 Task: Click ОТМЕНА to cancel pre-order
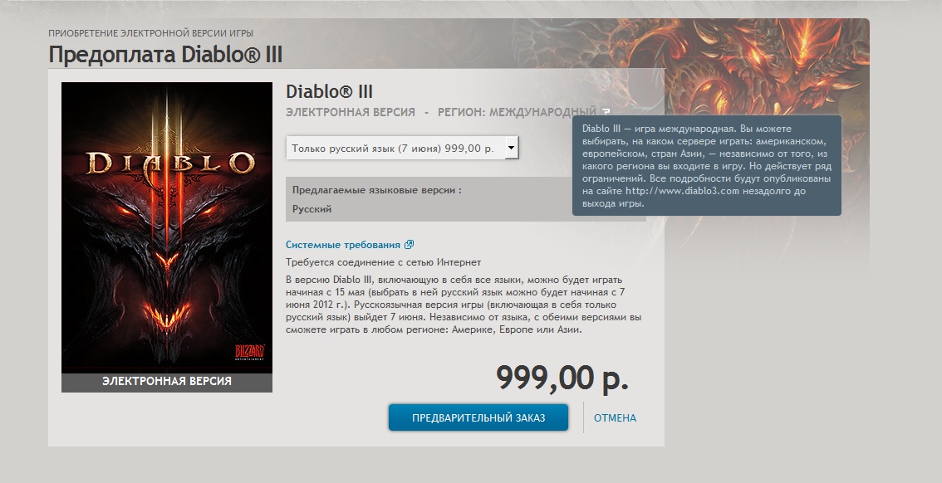coord(616,418)
